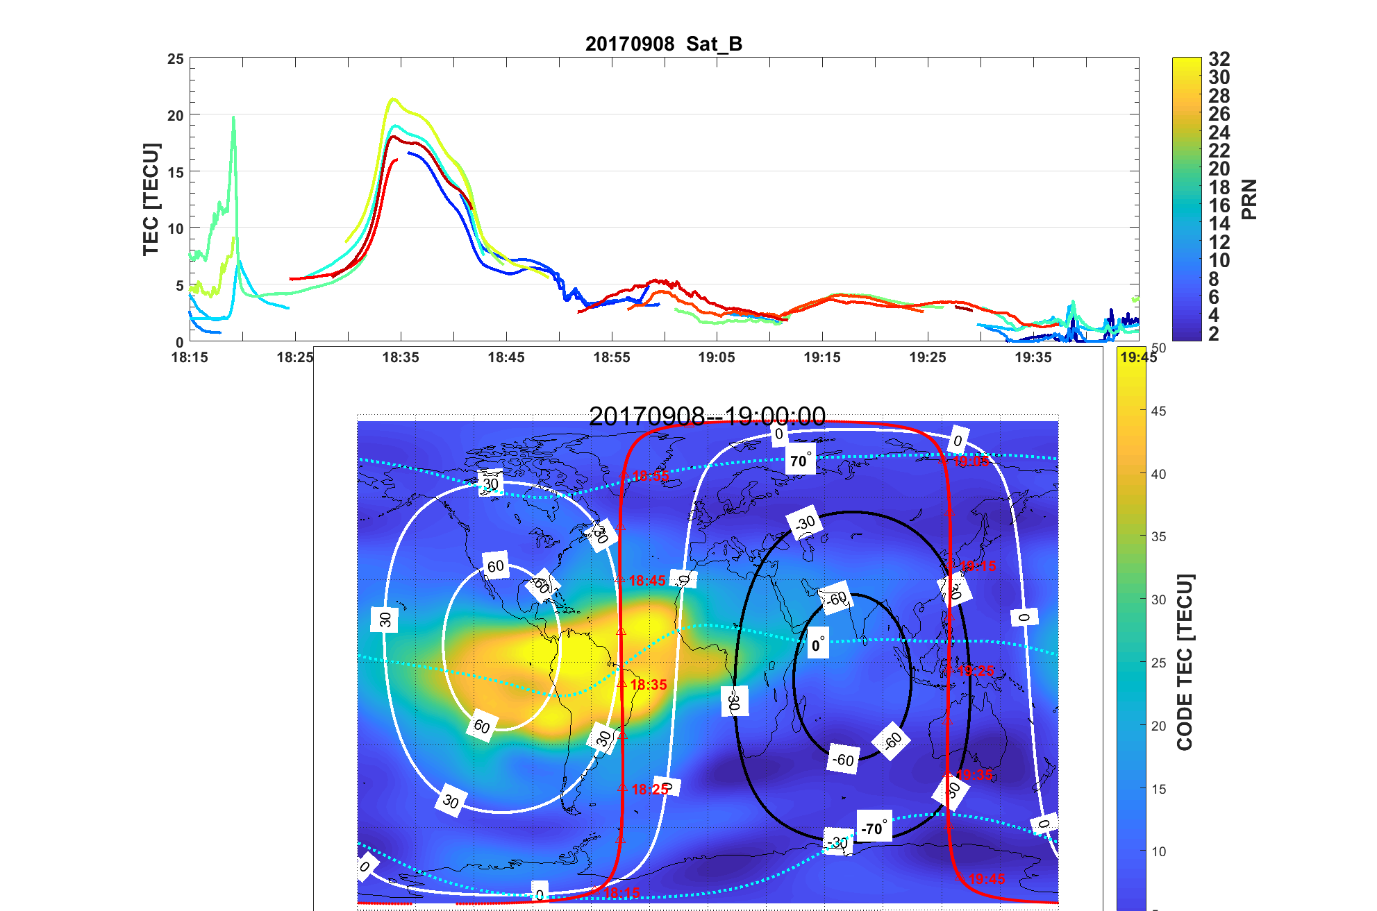1377x911 pixels.
Task: Click the 30 tick on CODE TEC colorbar
Action: coord(1158,599)
